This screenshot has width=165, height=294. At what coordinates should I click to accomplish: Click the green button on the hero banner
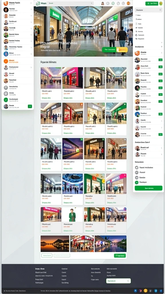[109, 50]
